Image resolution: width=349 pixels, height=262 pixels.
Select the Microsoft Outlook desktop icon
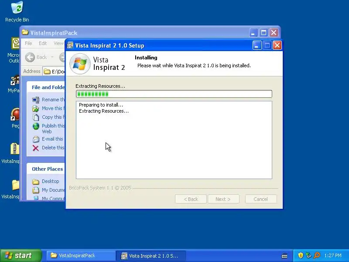tap(15, 43)
